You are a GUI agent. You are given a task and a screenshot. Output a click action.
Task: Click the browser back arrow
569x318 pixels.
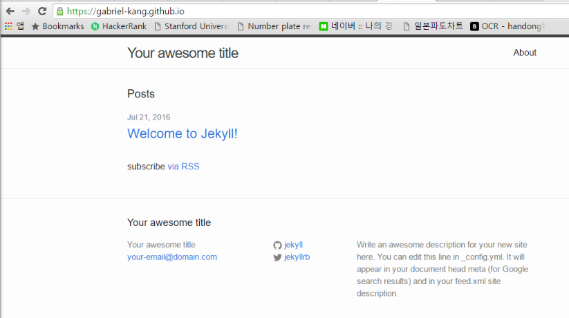9,11
